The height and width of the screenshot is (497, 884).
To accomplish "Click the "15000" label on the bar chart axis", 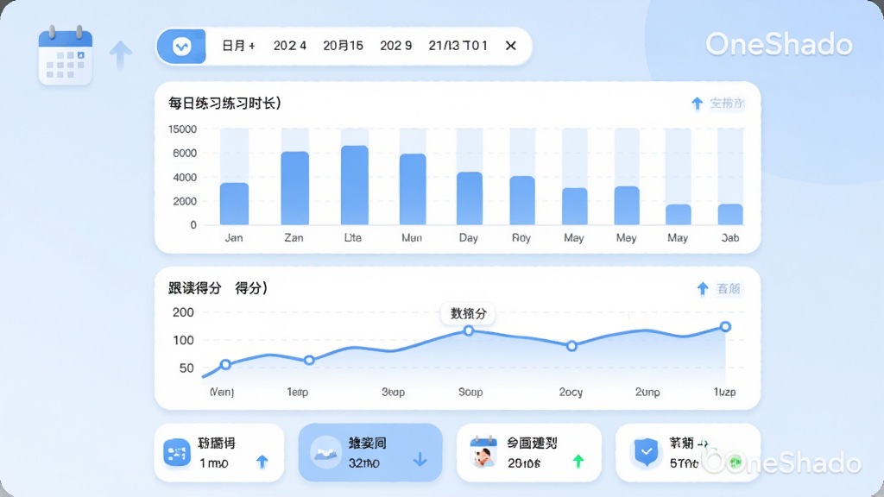I will (183, 129).
